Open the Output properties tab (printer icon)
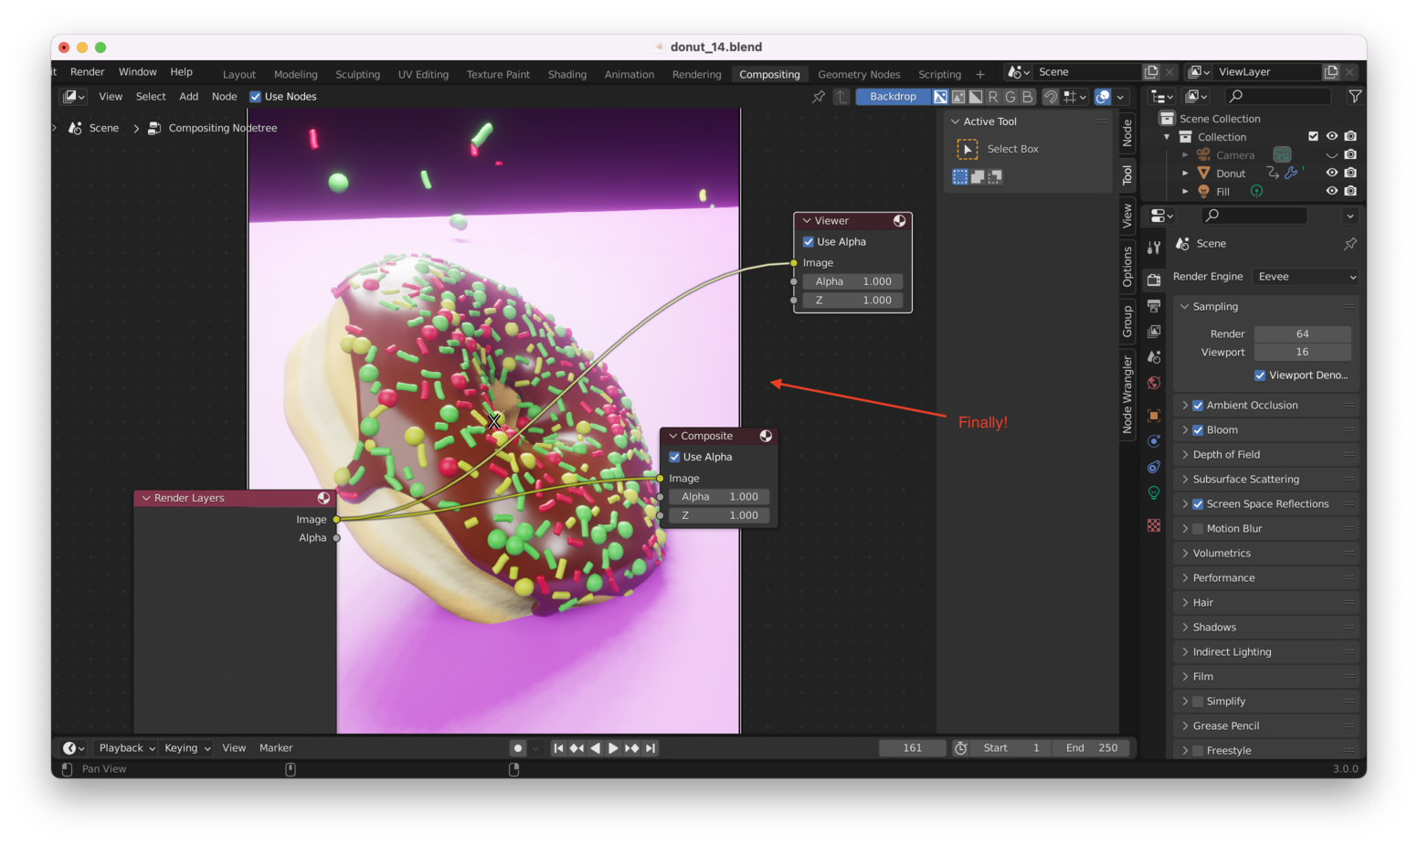Viewport: 1418px width, 846px height. click(1154, 306)
